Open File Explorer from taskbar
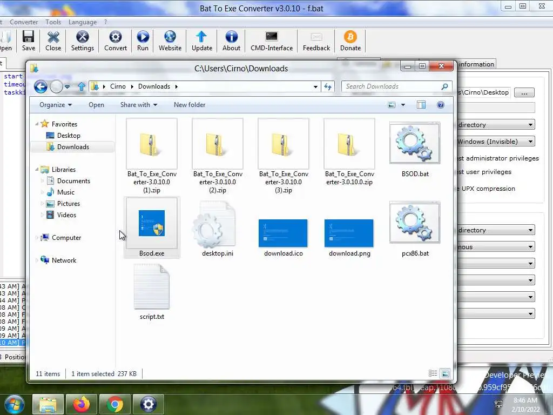The height and width of the screenshot is (415, 553). click(x=48, y=404)
